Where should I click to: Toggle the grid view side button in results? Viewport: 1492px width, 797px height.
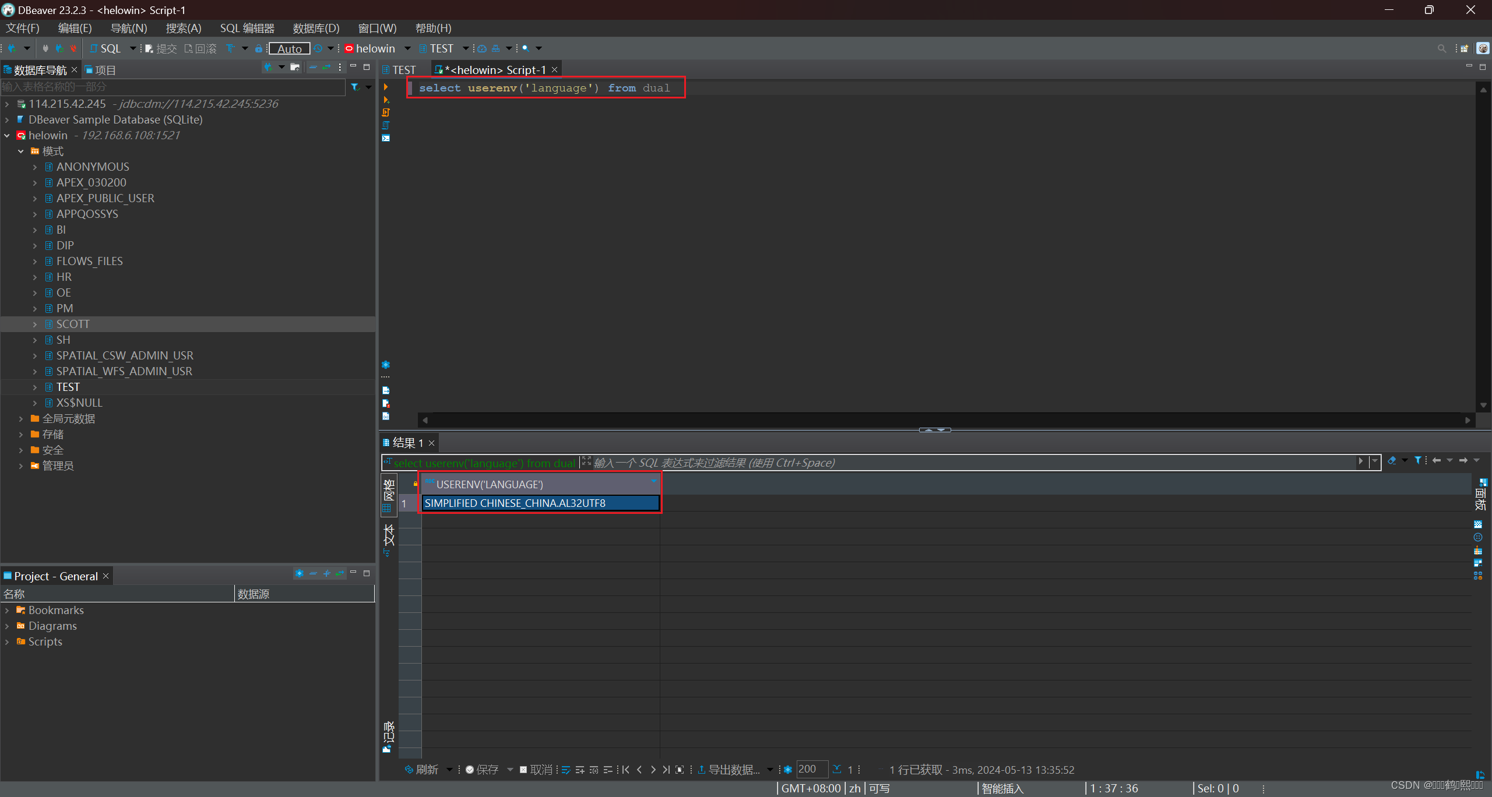388,494
